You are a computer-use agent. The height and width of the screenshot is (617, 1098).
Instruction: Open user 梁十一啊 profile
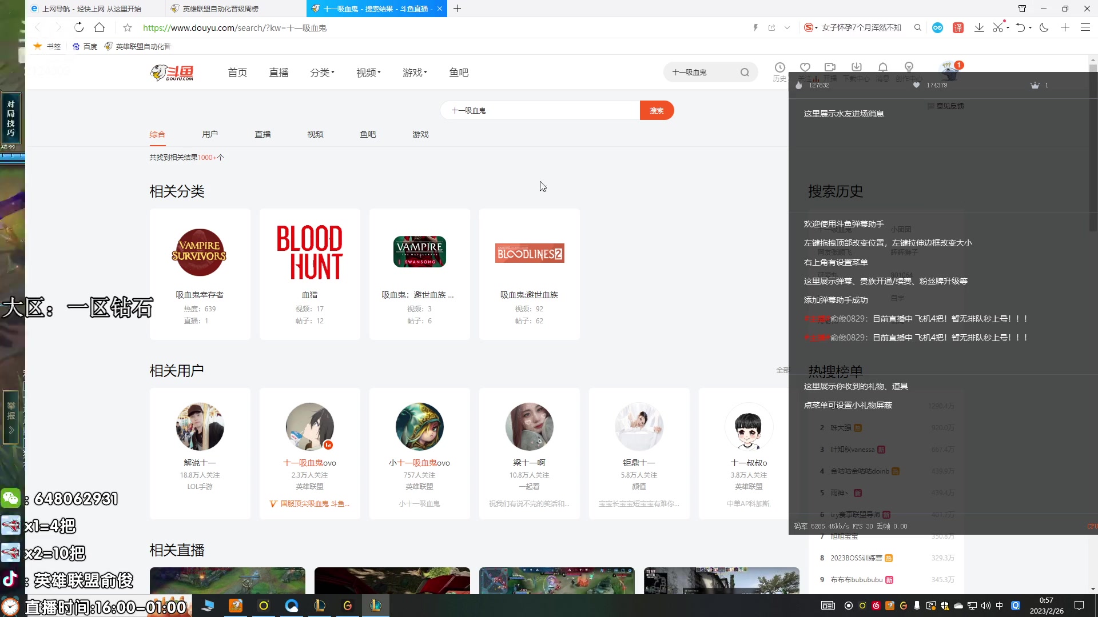point(529,454)
